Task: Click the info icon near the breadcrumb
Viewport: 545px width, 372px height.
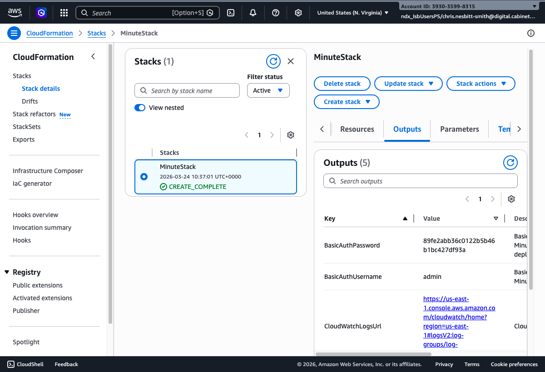Action: (530, 33)
